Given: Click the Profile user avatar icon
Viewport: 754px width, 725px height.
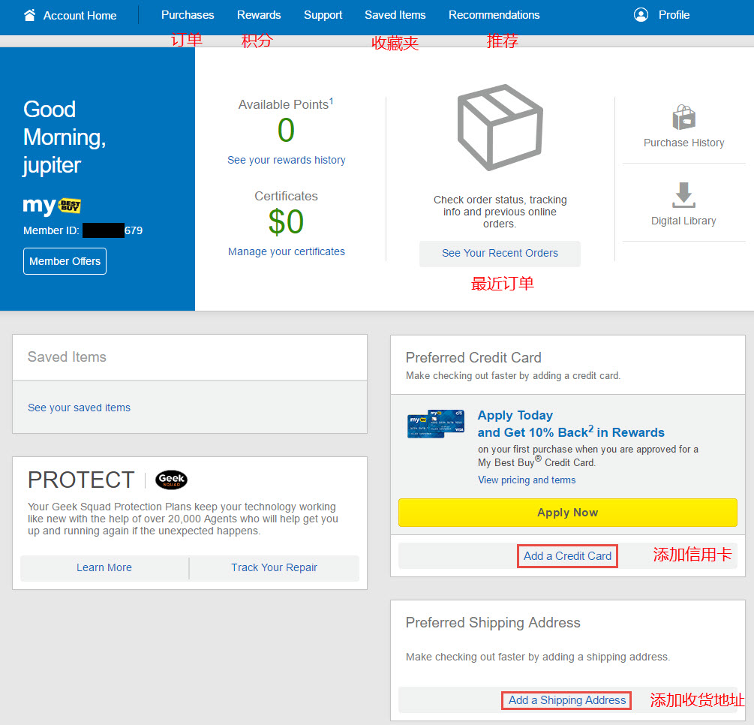Looking at the screenshot, I should [641, 15].
